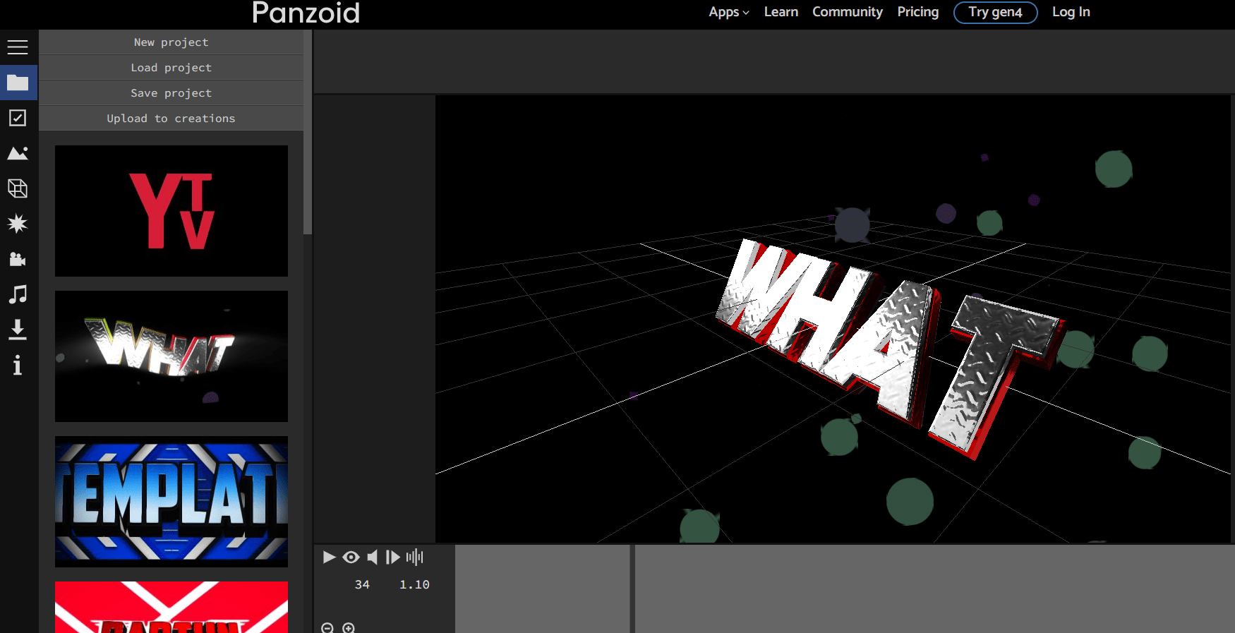
Task: Click the Try gen4 button
Action: point(995,12)
